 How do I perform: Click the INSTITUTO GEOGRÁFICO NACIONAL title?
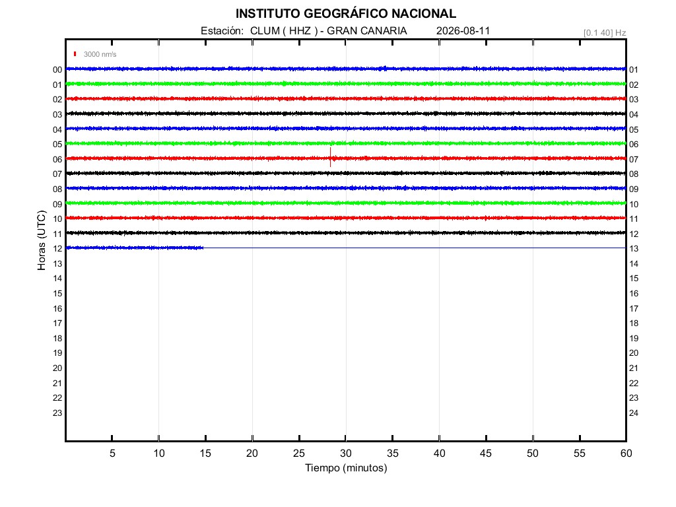(x=346, y=14)
